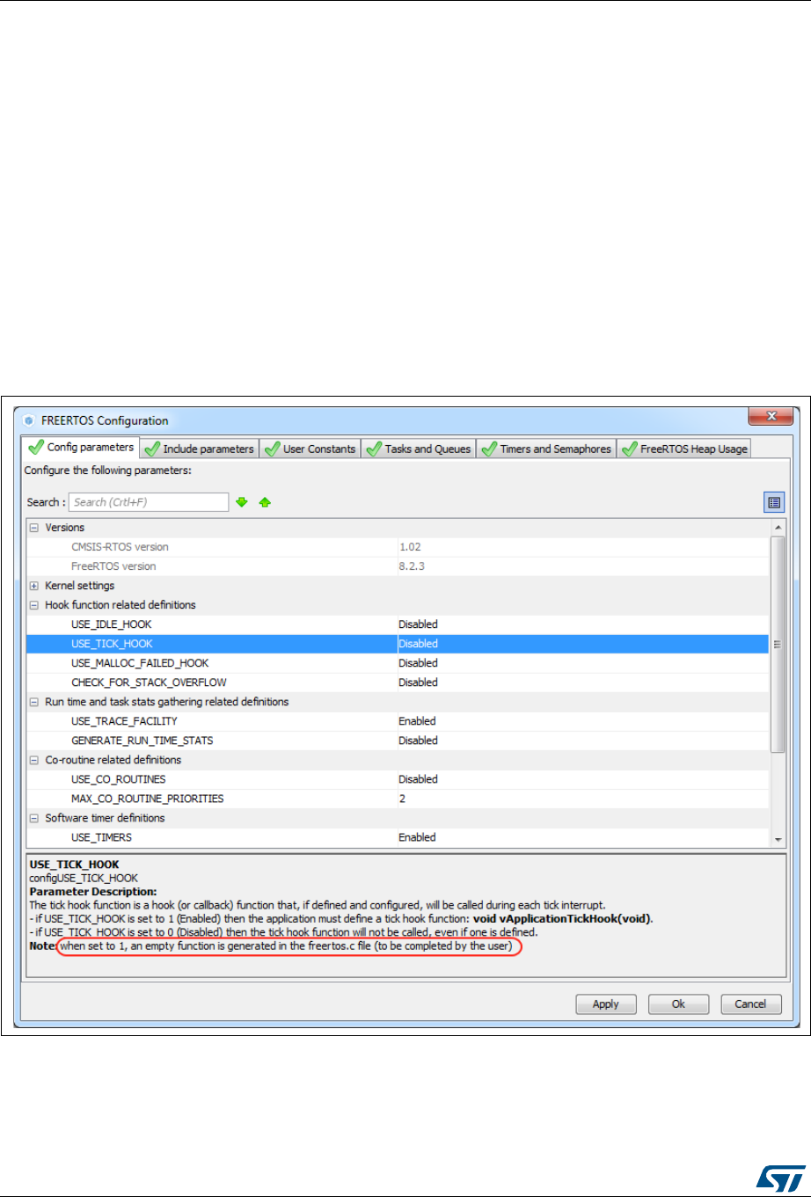
Task: Open USE_IDLE_HOOK Disabled value field
Action: coord(582,624)
